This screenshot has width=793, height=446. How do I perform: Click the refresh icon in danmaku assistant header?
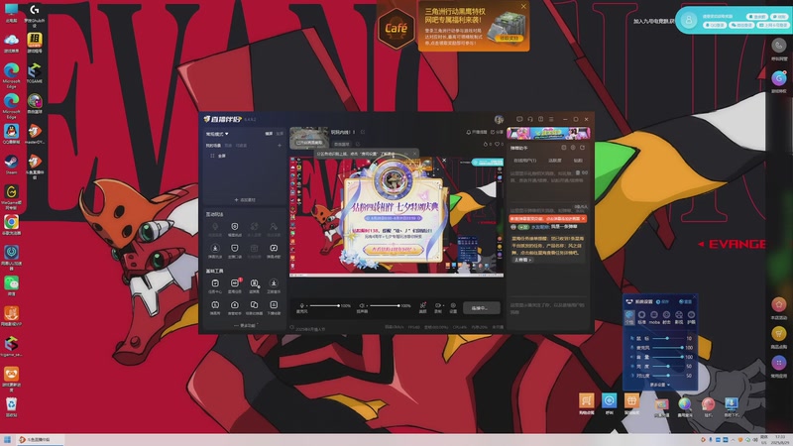583,148
